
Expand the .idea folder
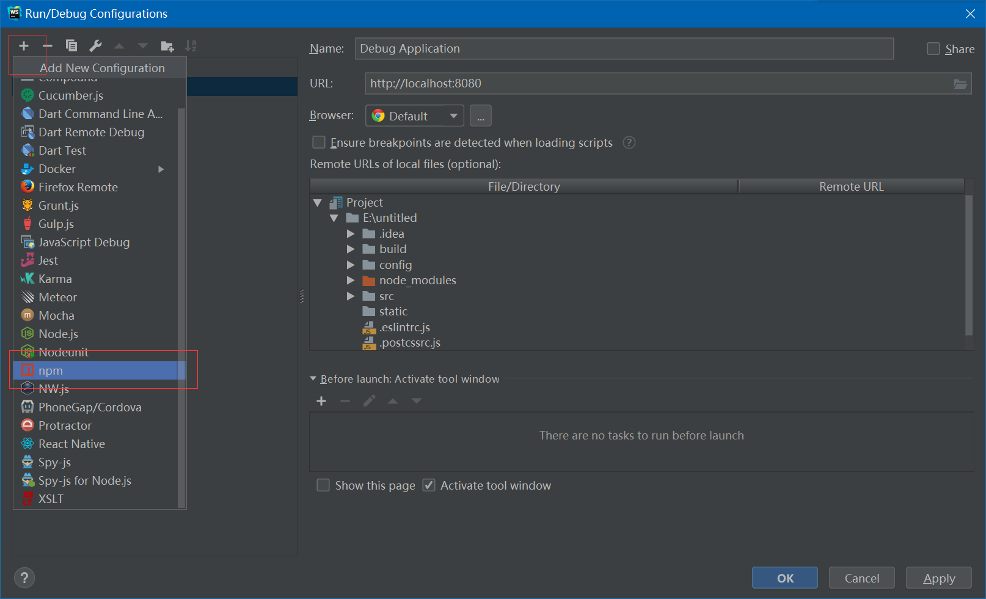351,233
